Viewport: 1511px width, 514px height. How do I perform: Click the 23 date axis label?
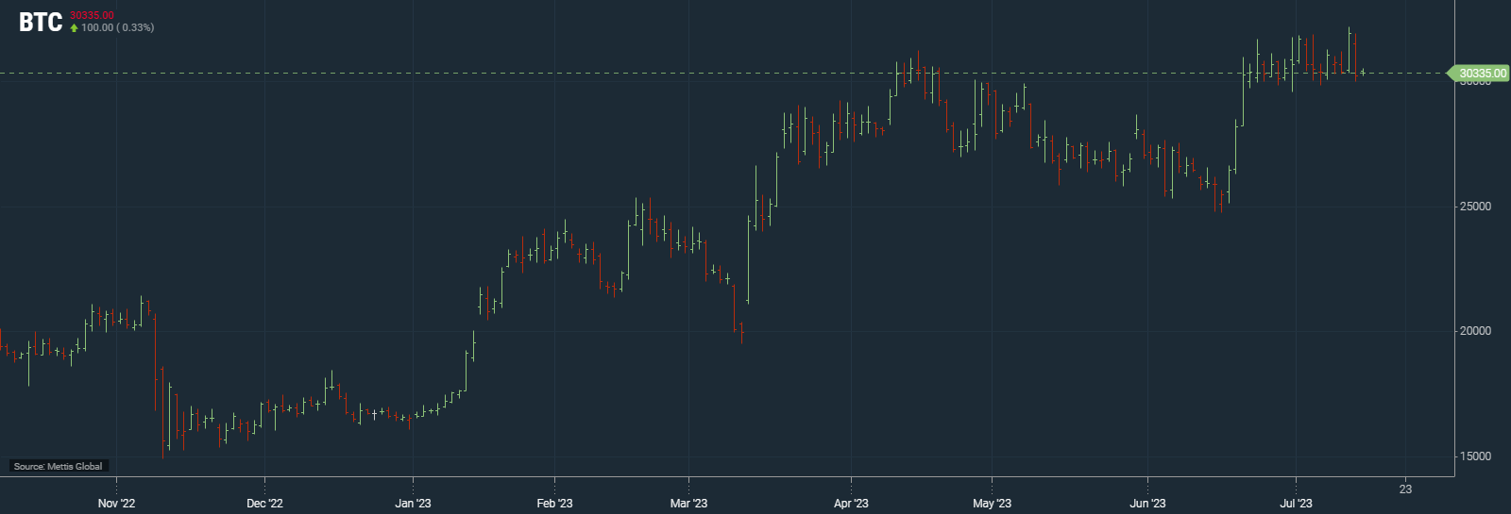[1405, 489]
